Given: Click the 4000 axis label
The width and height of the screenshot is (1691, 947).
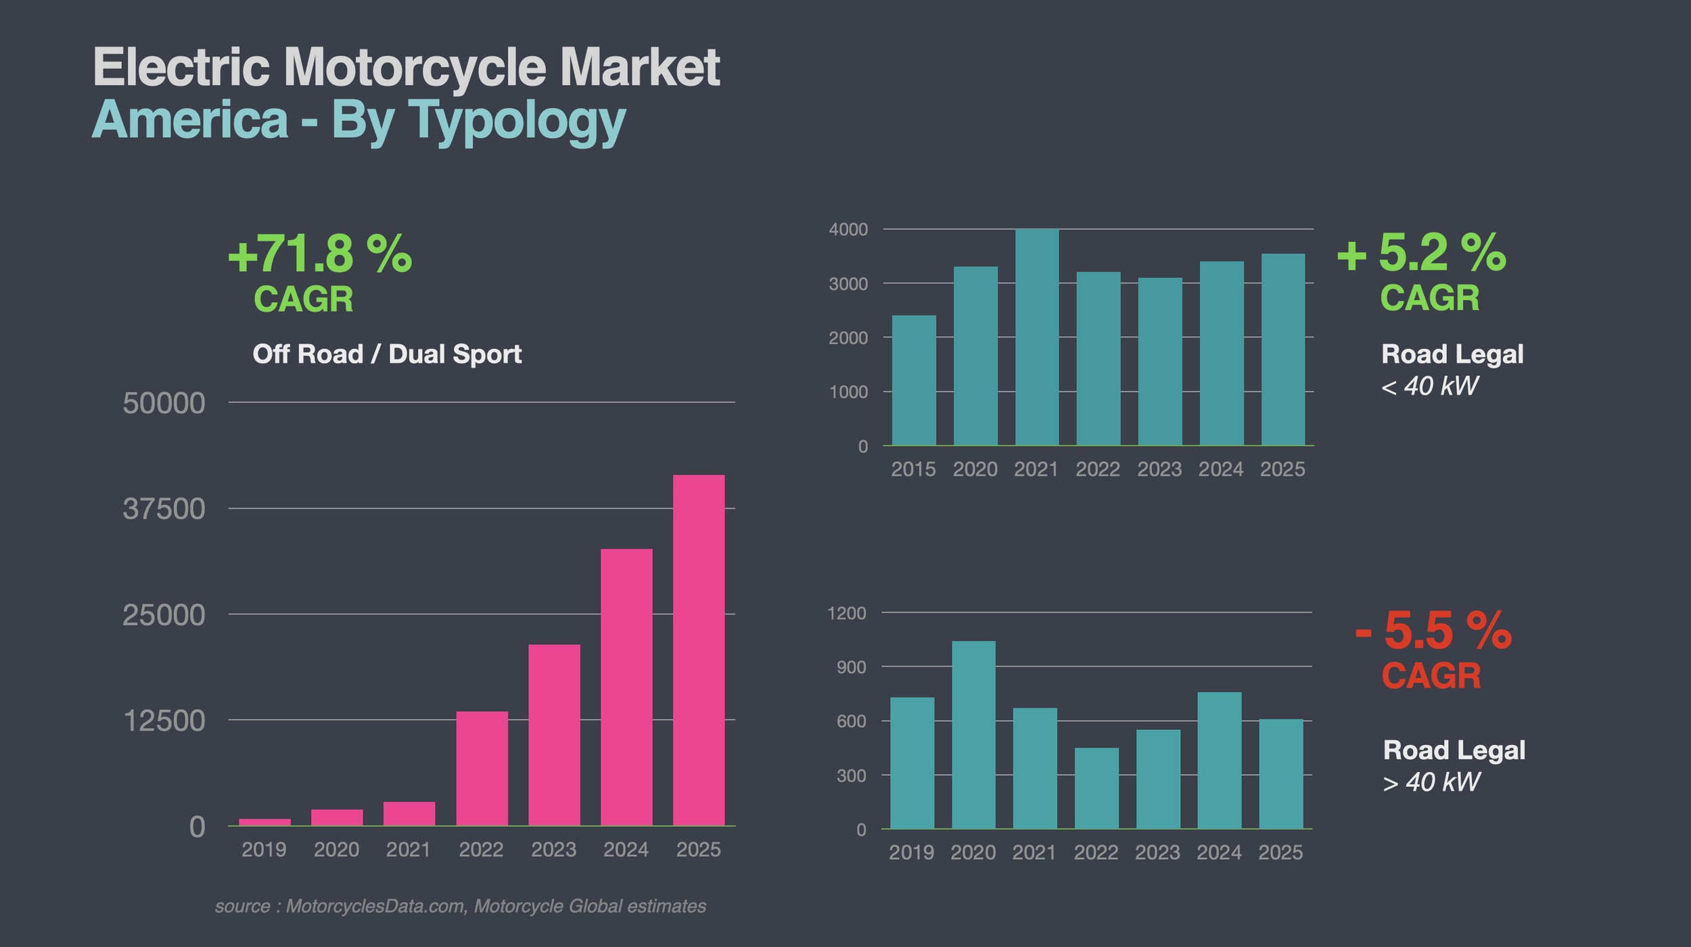Looking at the screenshot, I should (x=848, y=230).
